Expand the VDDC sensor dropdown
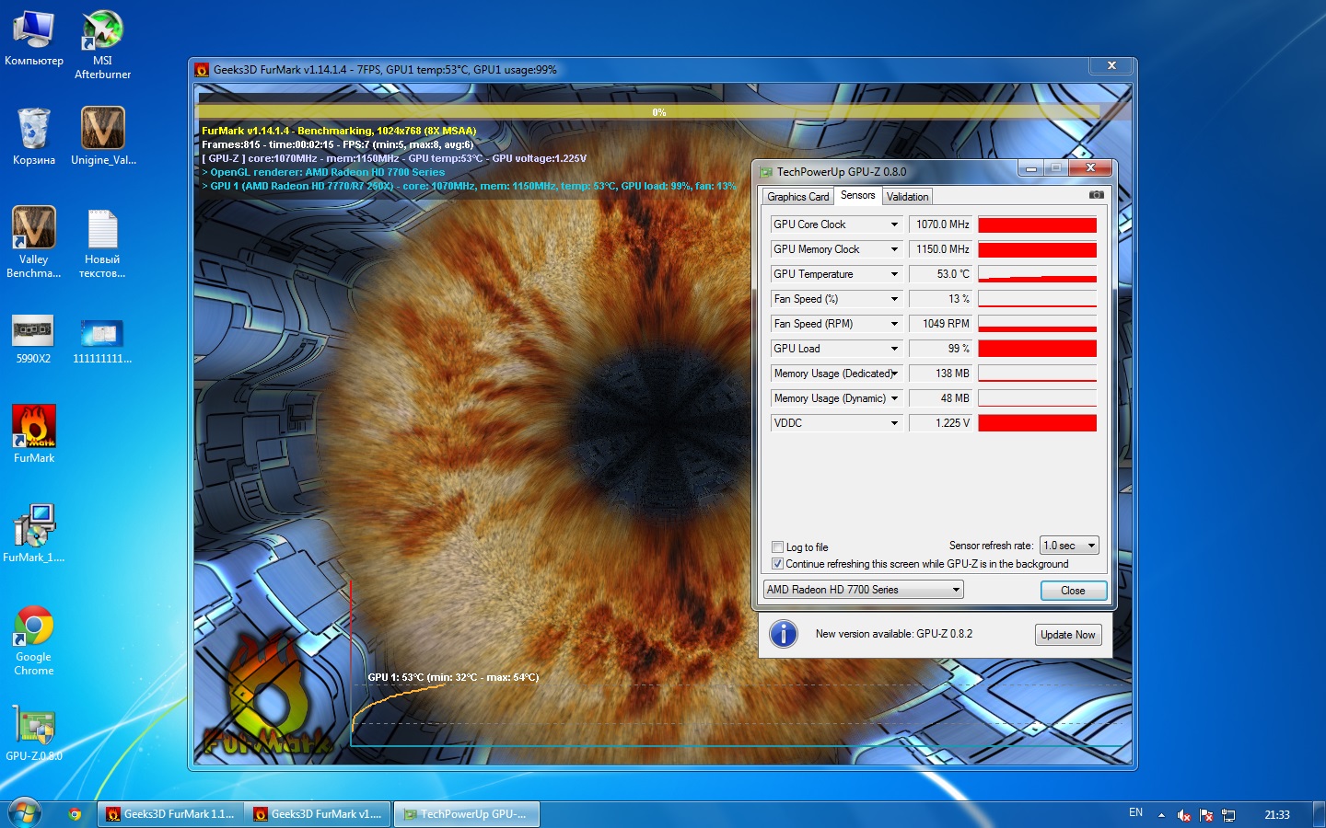 point(894,423)
